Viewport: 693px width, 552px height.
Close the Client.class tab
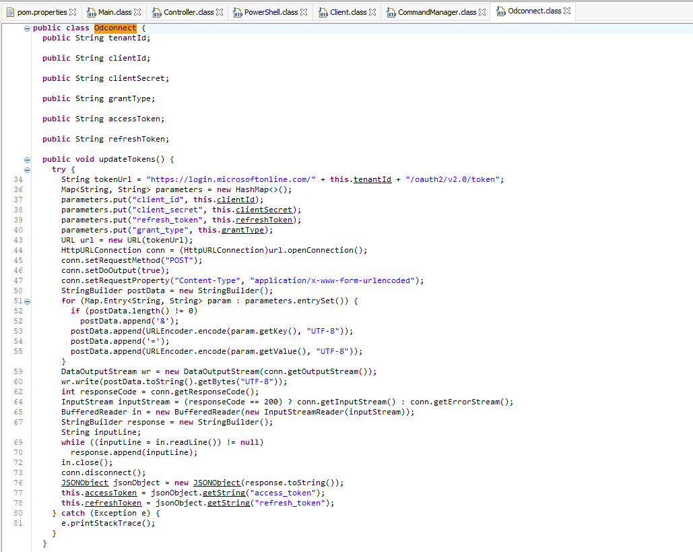pyautogui.click(x=372, y=12)
